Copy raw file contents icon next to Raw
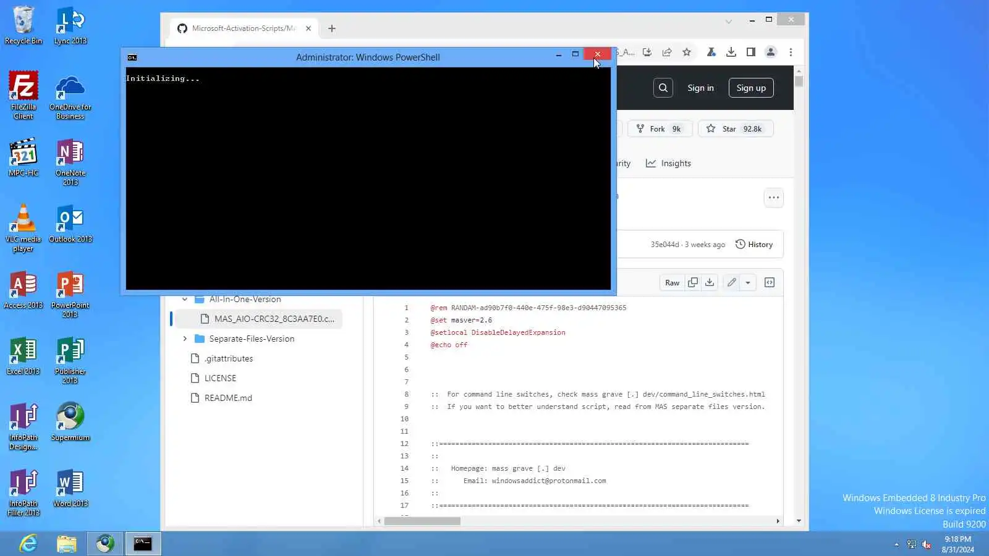This screenshot has width=989, height=556. [693, 282]
